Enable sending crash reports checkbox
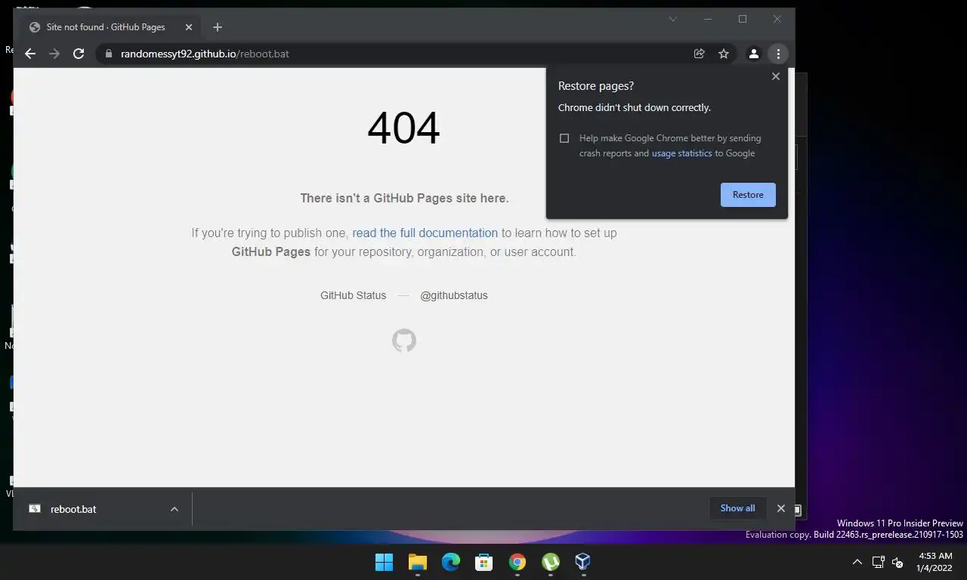This screenshot has height=580, width=967. [x=564, y=138]
